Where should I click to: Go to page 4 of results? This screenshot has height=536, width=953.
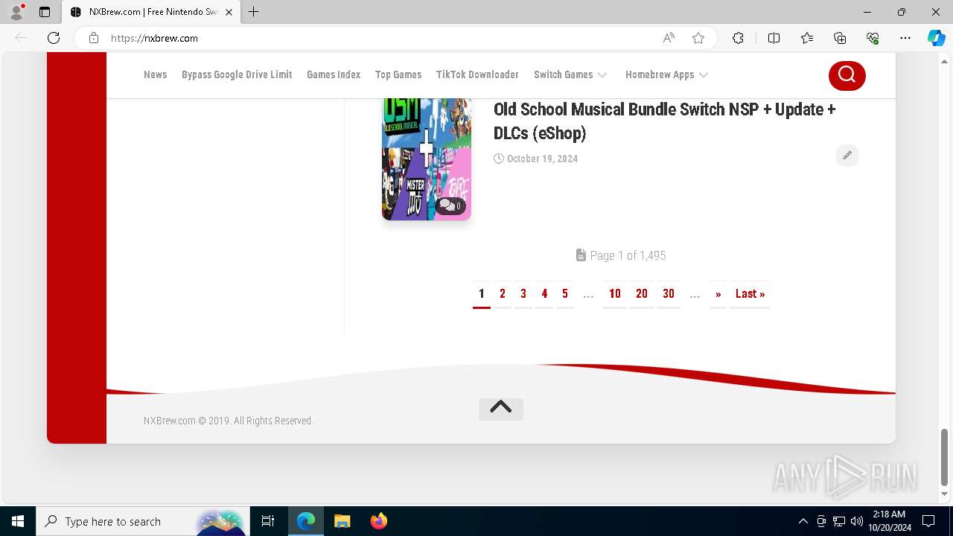pyautogui.click(x=544, y=294)
